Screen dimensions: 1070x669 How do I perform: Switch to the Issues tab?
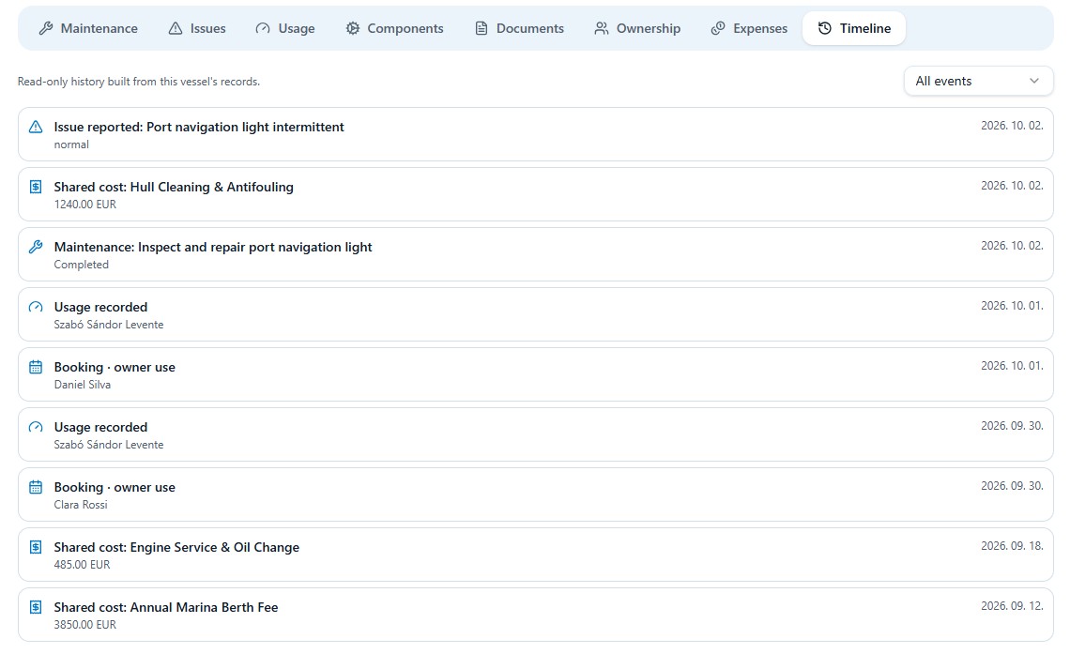click(x=197, y=28)
